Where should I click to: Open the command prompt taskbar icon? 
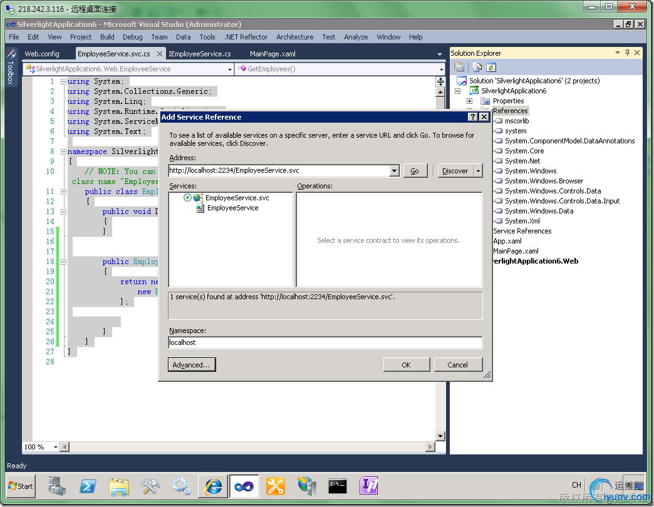tap(338, 486)
